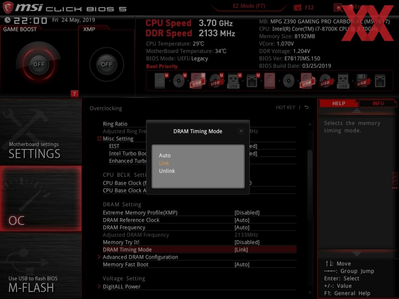Close the DRAM Timing Mode popup
Screen dimensions: 399x299
click(241, 131)
